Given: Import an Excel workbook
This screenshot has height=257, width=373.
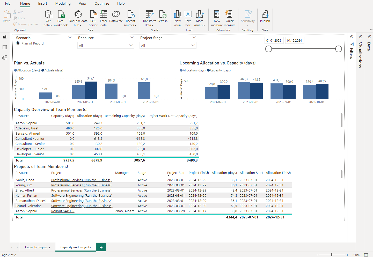Looking at the screenshot, I should (61, 18).
